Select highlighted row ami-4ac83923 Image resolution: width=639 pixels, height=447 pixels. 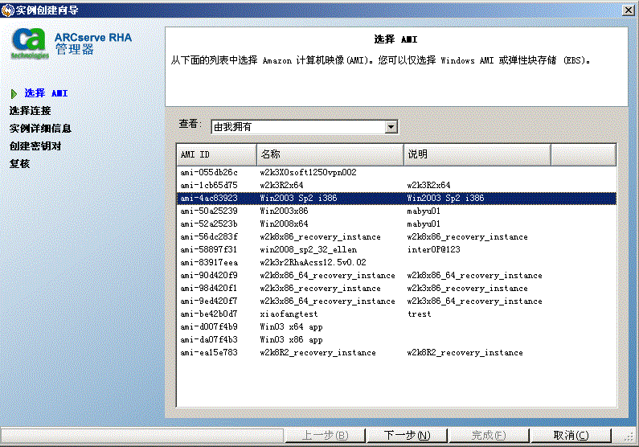(x=396, y=199)
